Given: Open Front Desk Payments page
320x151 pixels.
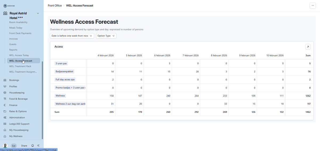Looking at the screenshot, I should click(x=20, y=33).
